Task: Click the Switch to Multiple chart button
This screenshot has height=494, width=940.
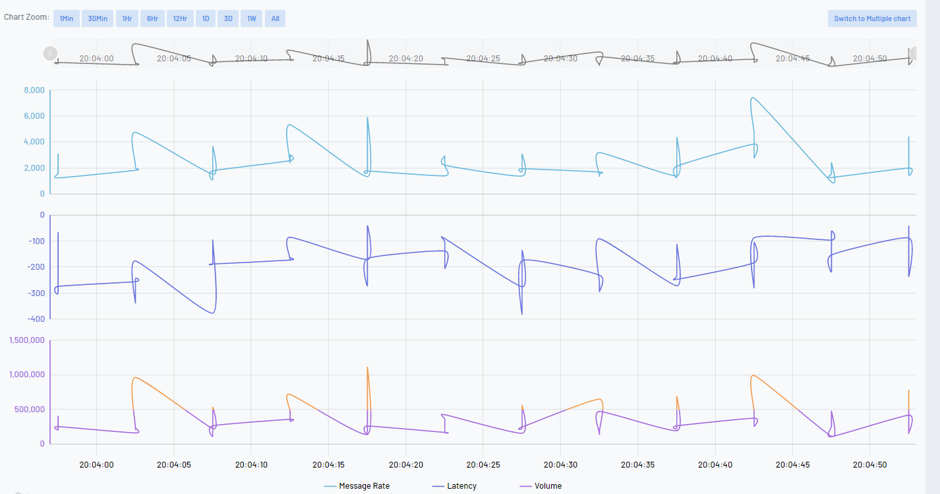Action: (x=871, y=18)
